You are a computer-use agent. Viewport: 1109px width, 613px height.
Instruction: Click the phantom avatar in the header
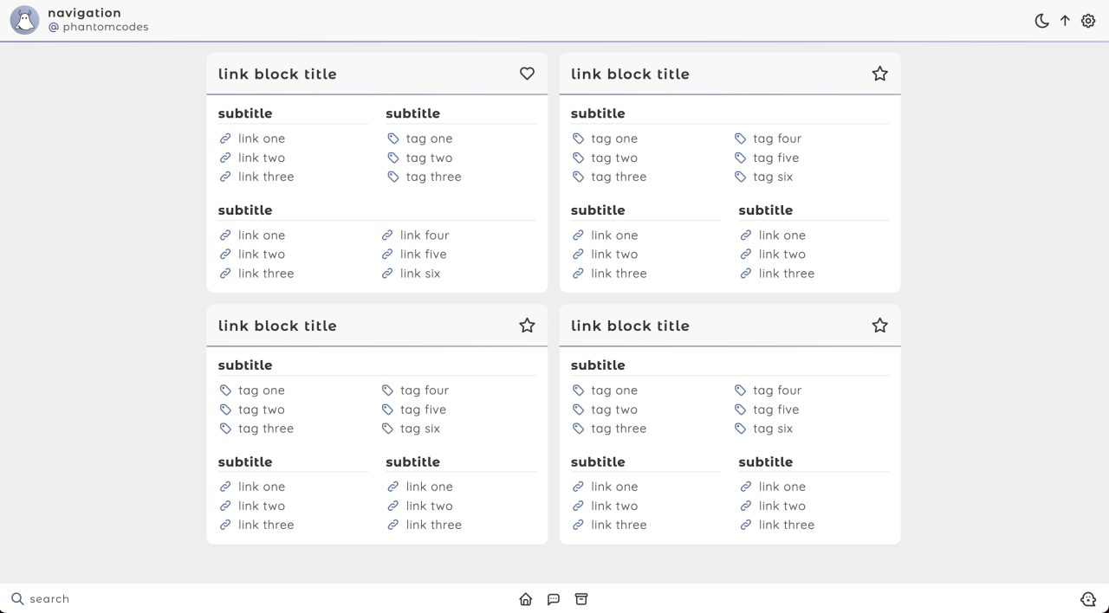click(24, 20)
